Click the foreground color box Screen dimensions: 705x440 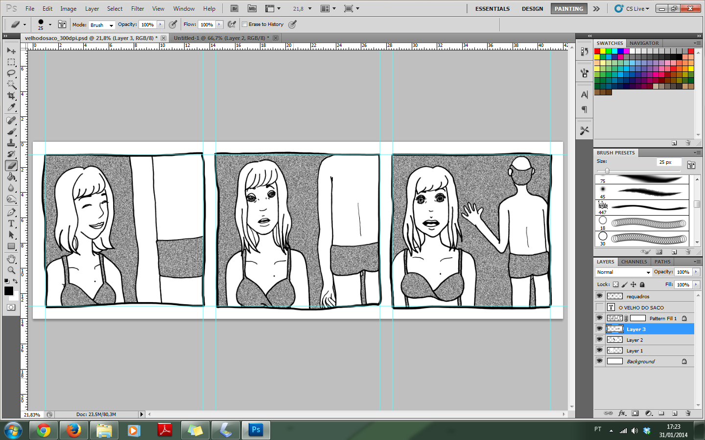8,291
